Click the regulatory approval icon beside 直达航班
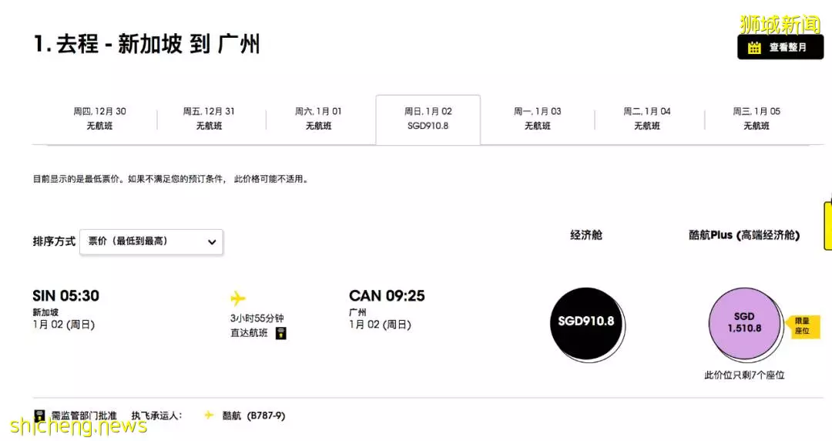The height and width of the screenshot is (441, 832). pyautogui.click(x=281, y=333)
